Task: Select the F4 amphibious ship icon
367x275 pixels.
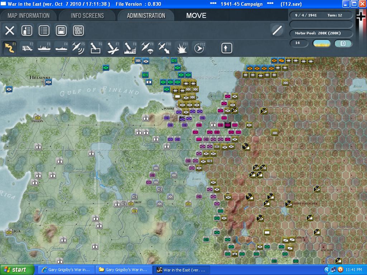Action: click(x=61, y=48)
